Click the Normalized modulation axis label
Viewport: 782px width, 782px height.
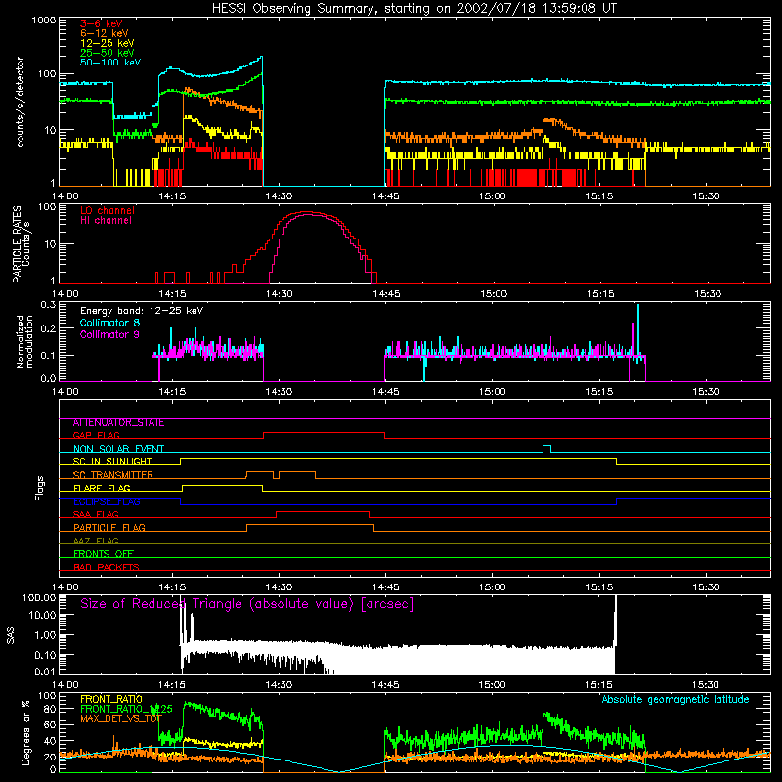pyautogui.click(x=24, y=341)
